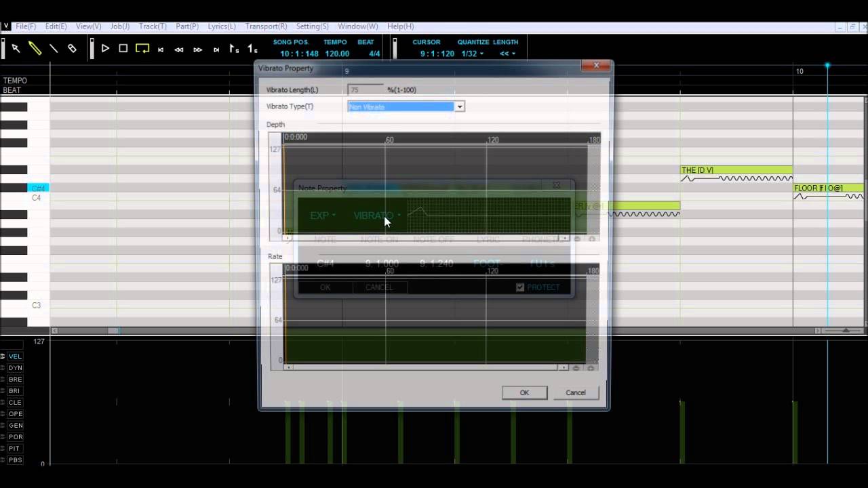Select the GEN control parameter

15,426
